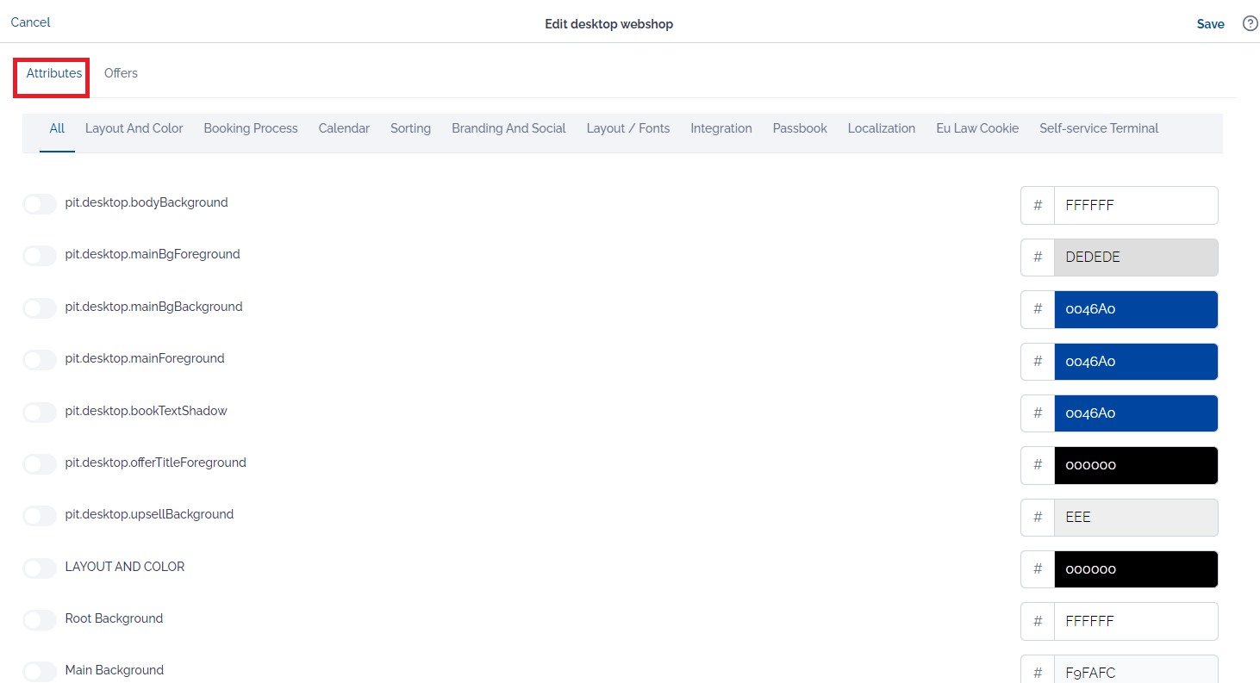Edit bodyBackground color field FFFFFF

(1136, 205)
